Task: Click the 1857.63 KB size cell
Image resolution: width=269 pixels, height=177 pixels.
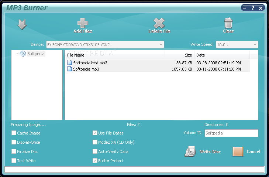Action: [x=182, y=69]
